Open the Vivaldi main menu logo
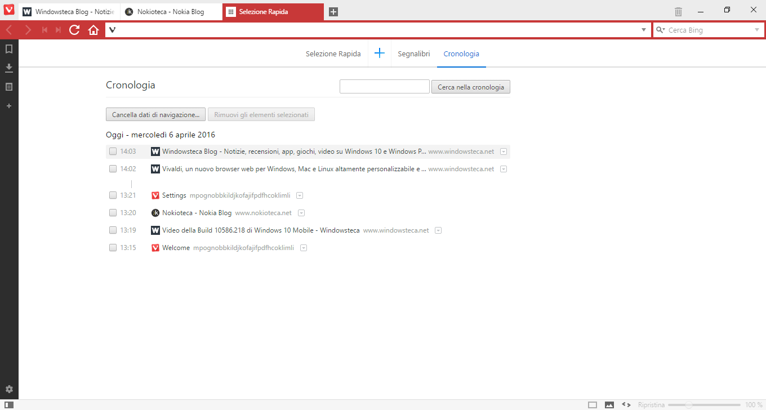This screenshot has width=766, height=410. coord(9,10)
